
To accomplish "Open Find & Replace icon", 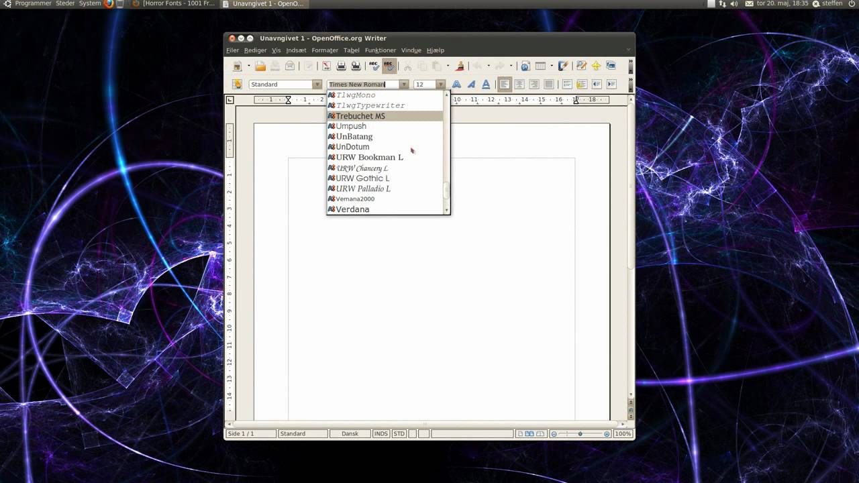I will [581, 66].
